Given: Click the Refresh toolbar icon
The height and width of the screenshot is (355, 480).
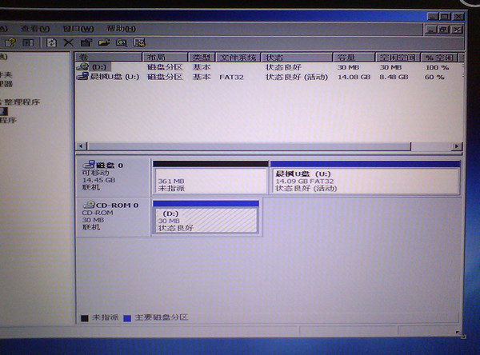Looking at the screenshot, I should tap(51, 42).
